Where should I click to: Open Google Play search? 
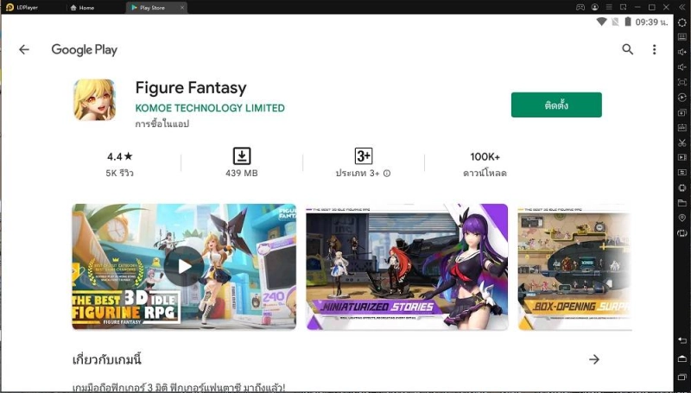point(628,49)
